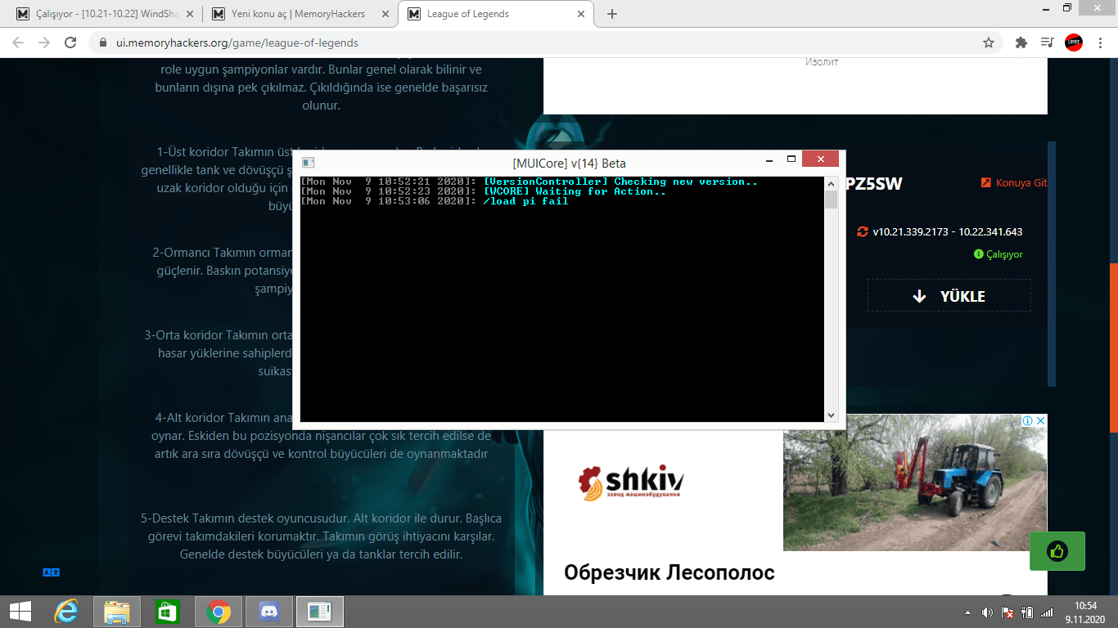Click the shkiv logo in the ad
Image resolution: width=1118 pixels, height=628 pixels.
(x=630, y=481)
